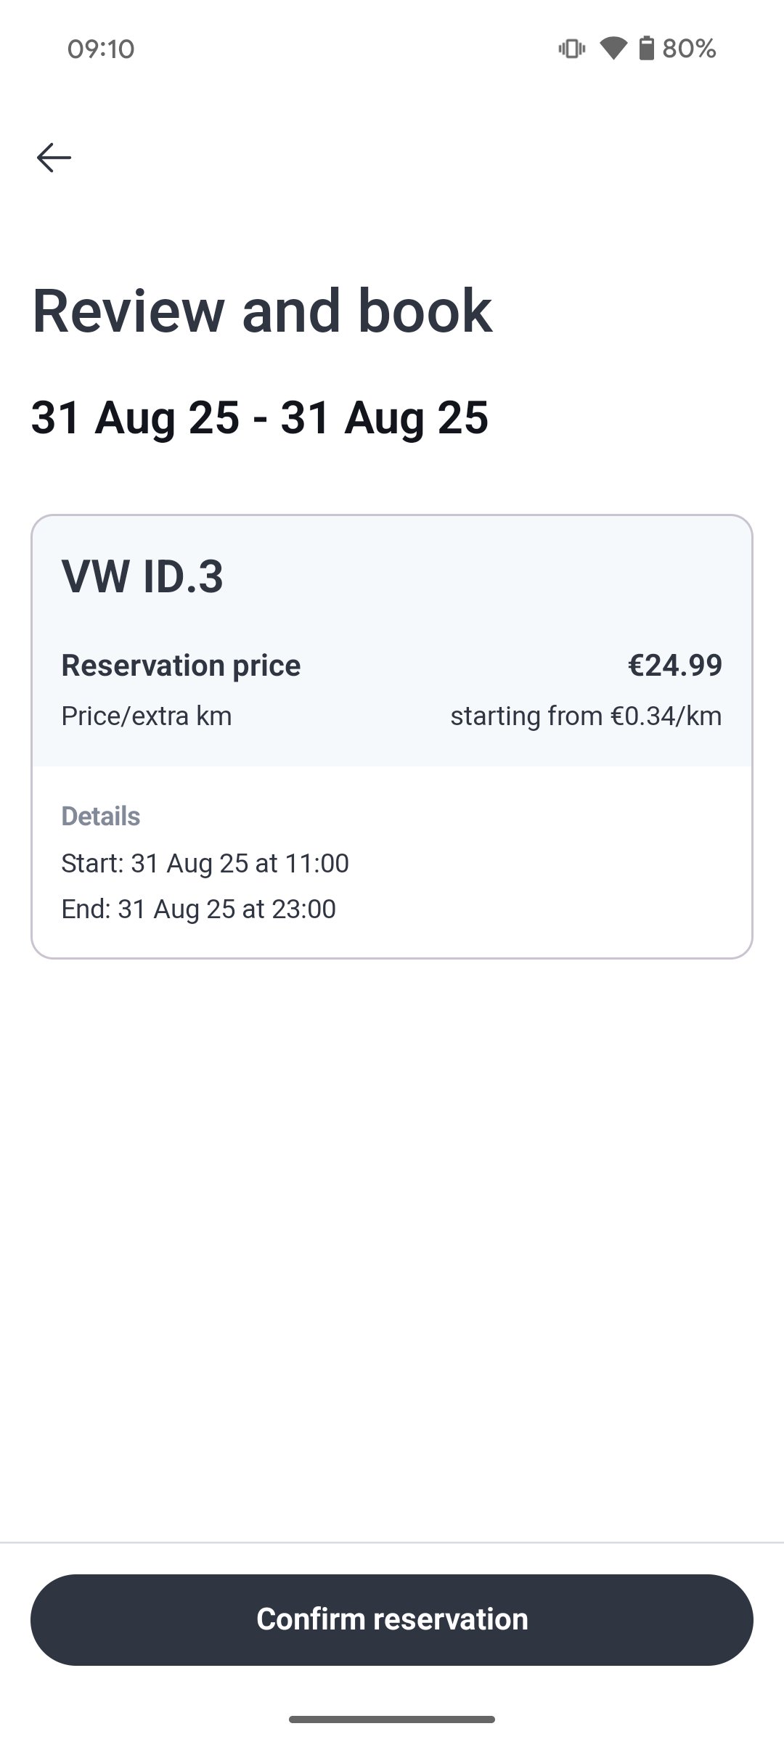Tap the vibrate mode status icon
Viewport: 784px width, 1742px height.
pyautogui.click(x=571, y=49)
